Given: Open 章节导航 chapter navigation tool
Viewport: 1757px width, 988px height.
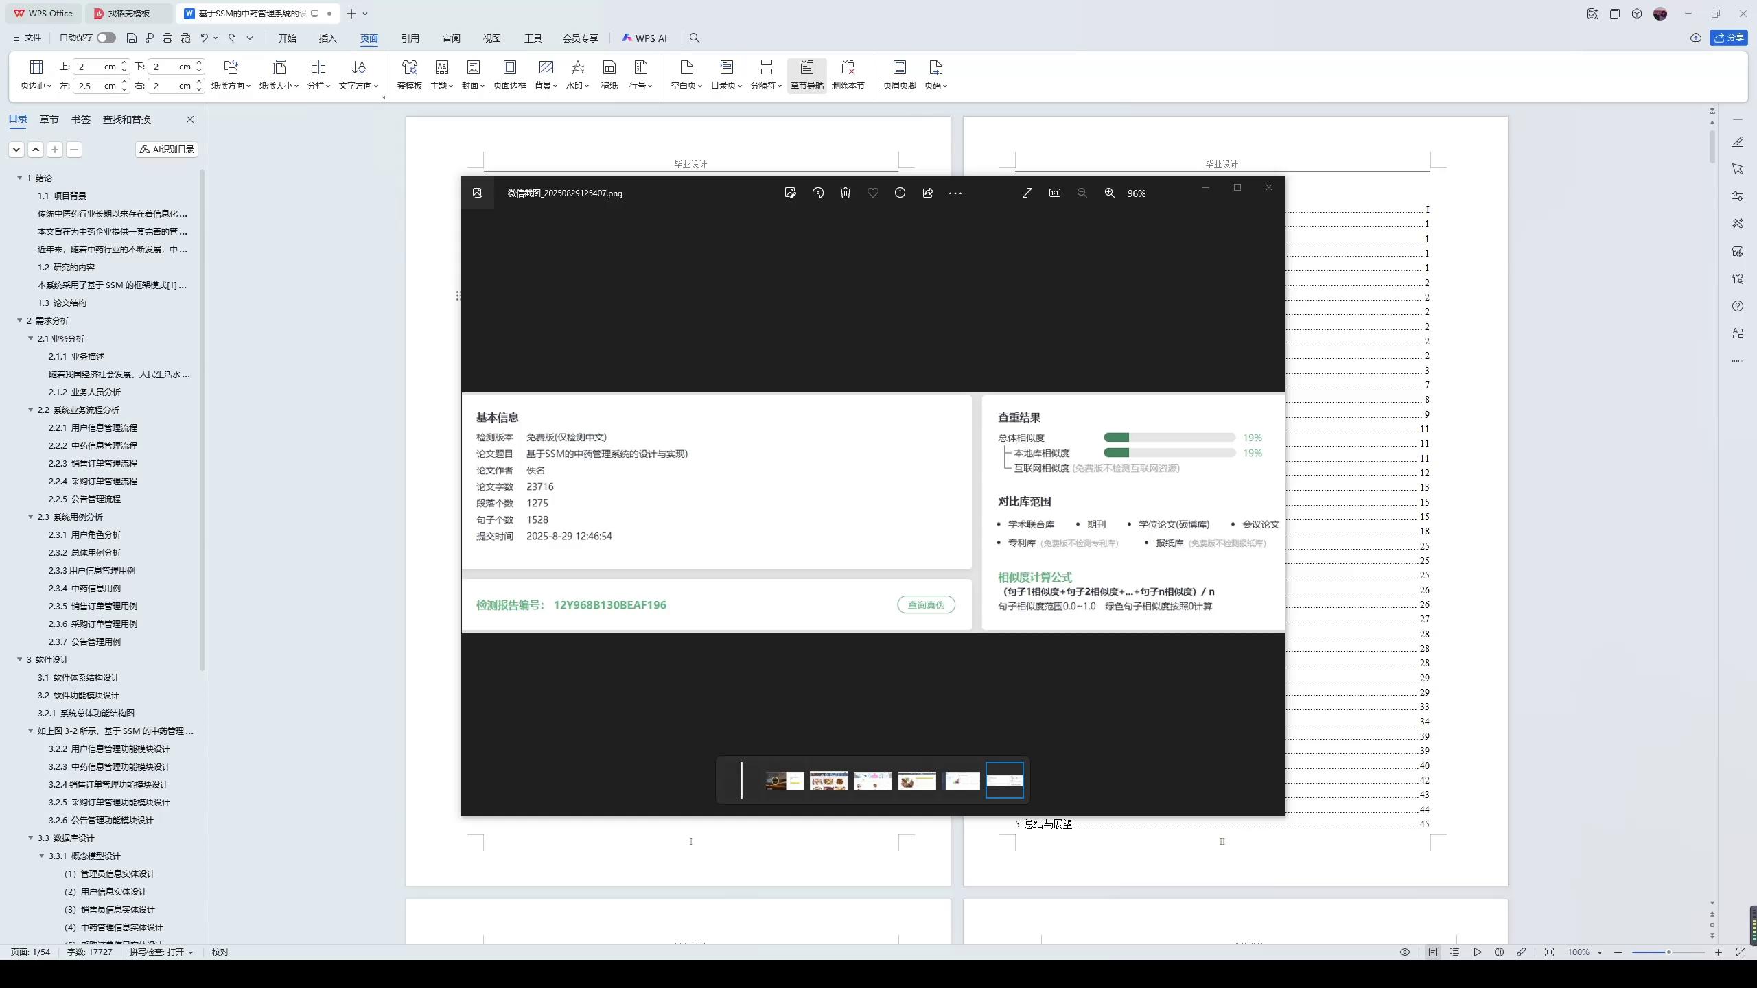Looking at the screenshot, I should (806, 75).
